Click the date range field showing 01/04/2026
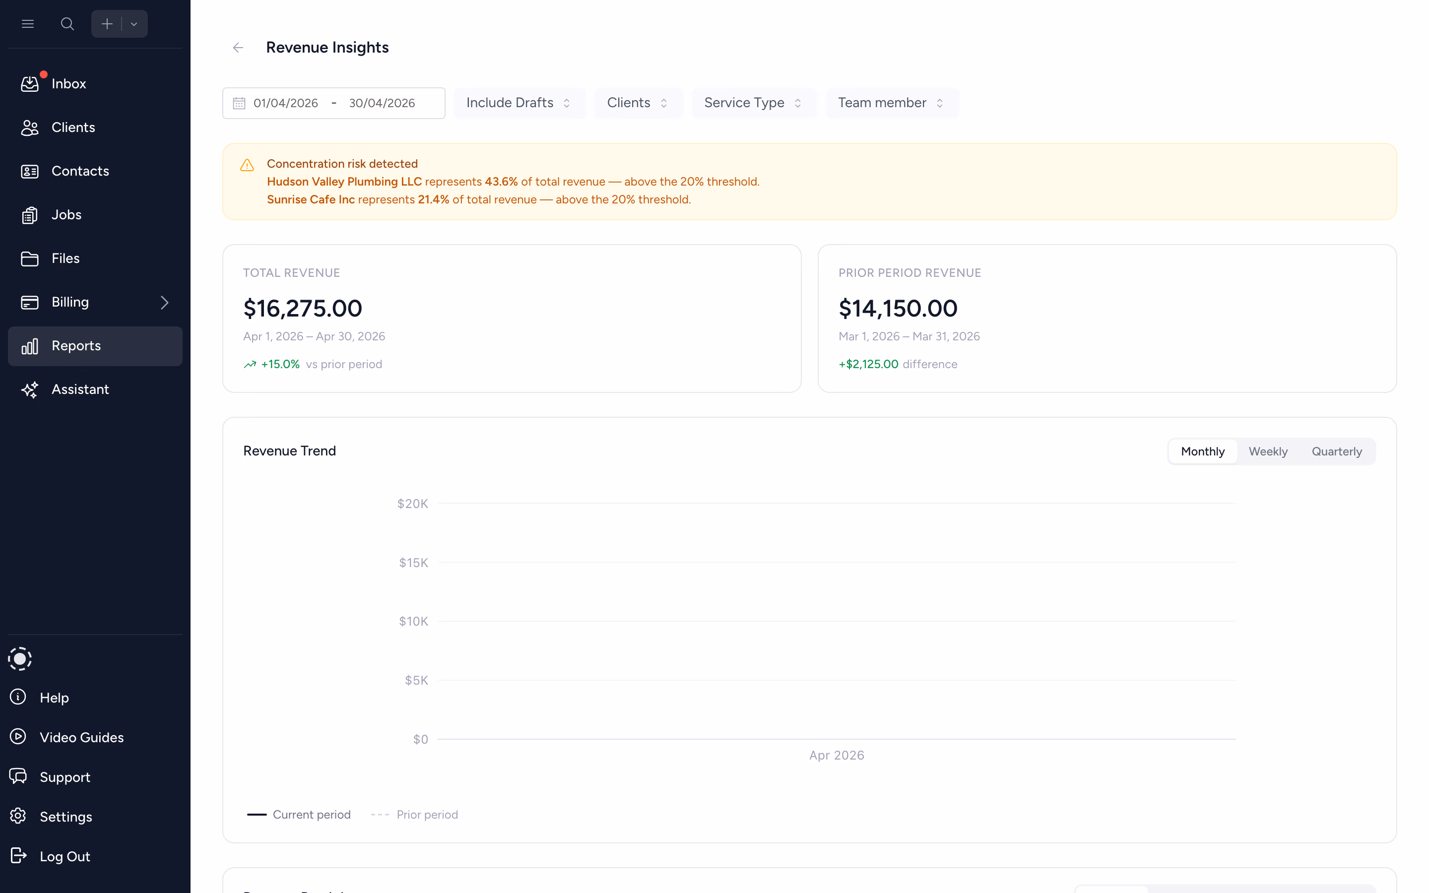The height and width of the screenshot is (893, 1429). [286, 102]
